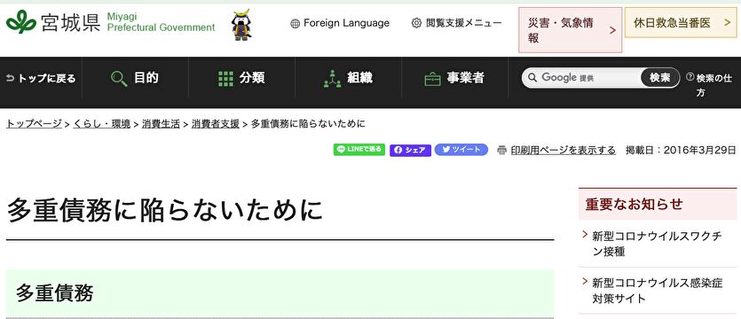Click the magnifier icon beside 目的
Image resolution: width=741 pixels, height=319 pixels.
point(119,79)
